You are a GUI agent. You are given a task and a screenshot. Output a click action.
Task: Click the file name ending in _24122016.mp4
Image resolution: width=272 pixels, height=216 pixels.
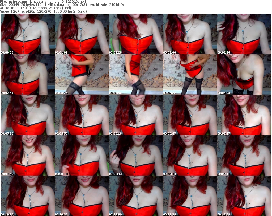point(47,2)
